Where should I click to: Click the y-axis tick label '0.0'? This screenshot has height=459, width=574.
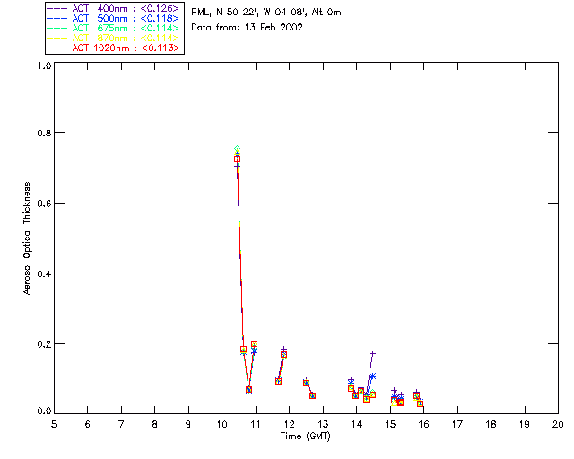tap(44, 411)
